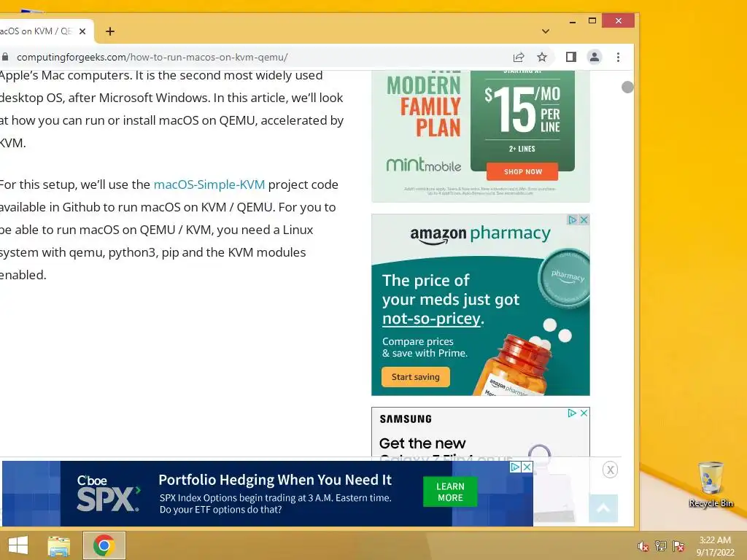
Task: Open the tab search chevron
Action: coord(546,31)
